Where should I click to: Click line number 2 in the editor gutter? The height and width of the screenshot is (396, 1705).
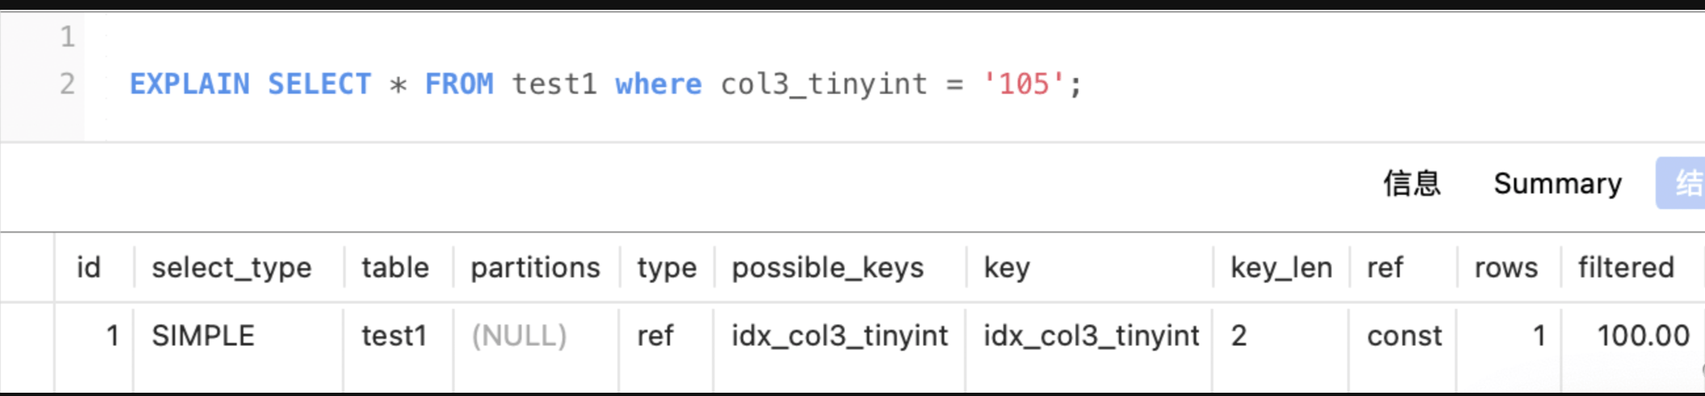[x=67, y=84]
